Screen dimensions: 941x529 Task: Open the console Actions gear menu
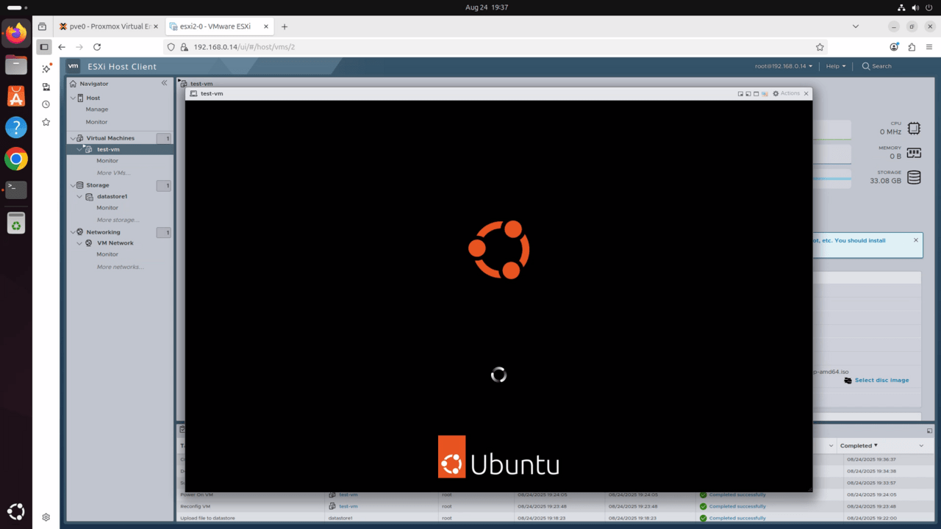787,93
